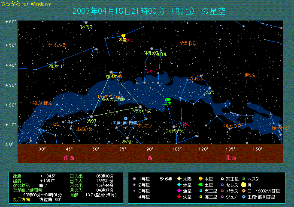Click the ベテルギウス star label
The image size is (294, 207).
142,111
